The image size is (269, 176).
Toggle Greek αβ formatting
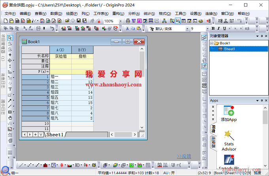pyautogui.click(x=247, y=29)
